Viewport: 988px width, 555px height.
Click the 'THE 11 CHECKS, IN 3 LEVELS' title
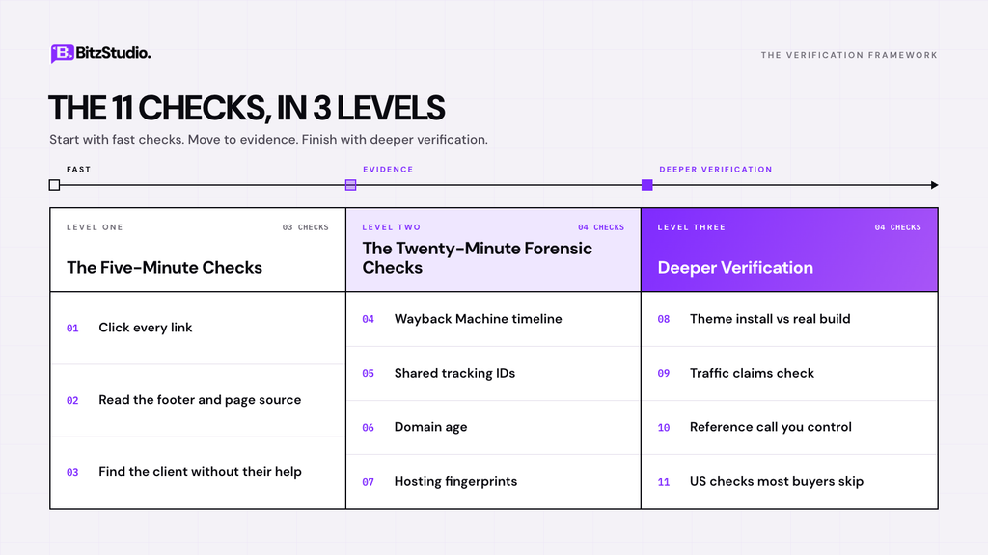point(246,108)
